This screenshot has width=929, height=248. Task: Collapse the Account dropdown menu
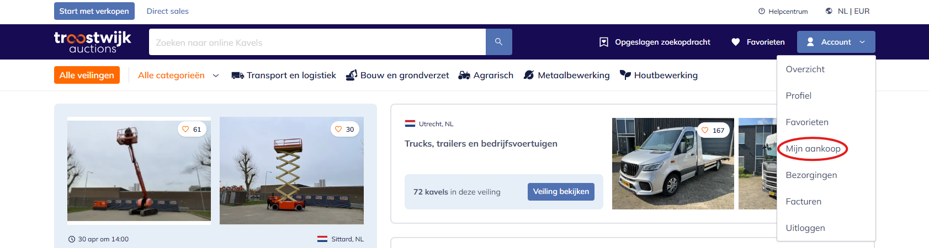[x=836, y=42]
